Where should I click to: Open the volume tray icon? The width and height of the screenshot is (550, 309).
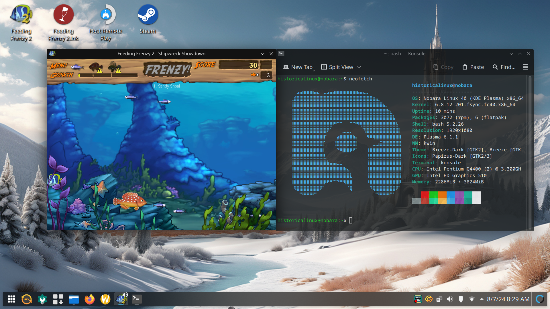coord(450,299)
